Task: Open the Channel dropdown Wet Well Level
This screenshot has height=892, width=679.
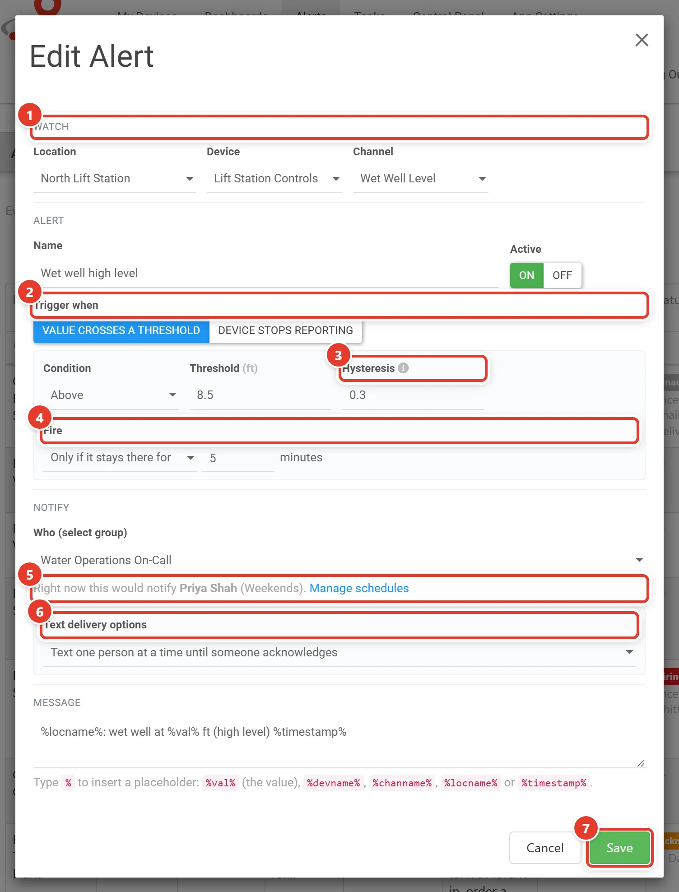Action: pyautogui.click(x=421, y=179)
